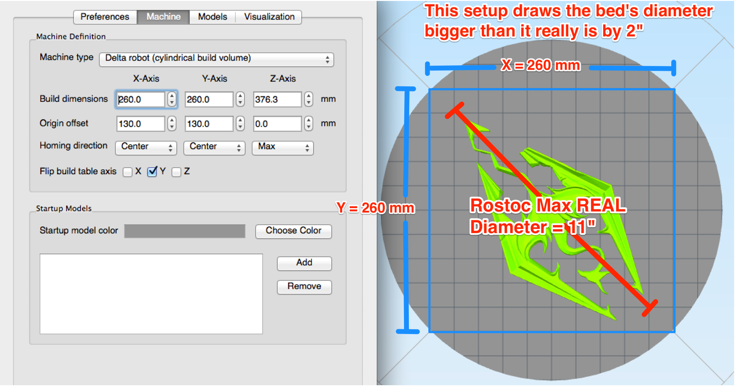The image size is (735, 387).
Task: Select the Visualization tab
Action: click(x=269, y=17)
